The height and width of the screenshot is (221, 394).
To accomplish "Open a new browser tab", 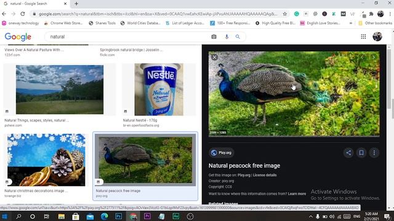I will (x=76, y=4).
